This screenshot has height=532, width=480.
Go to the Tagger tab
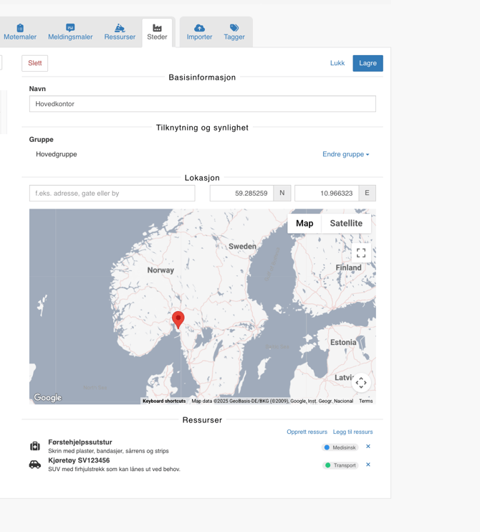click(x=234, y=32)
